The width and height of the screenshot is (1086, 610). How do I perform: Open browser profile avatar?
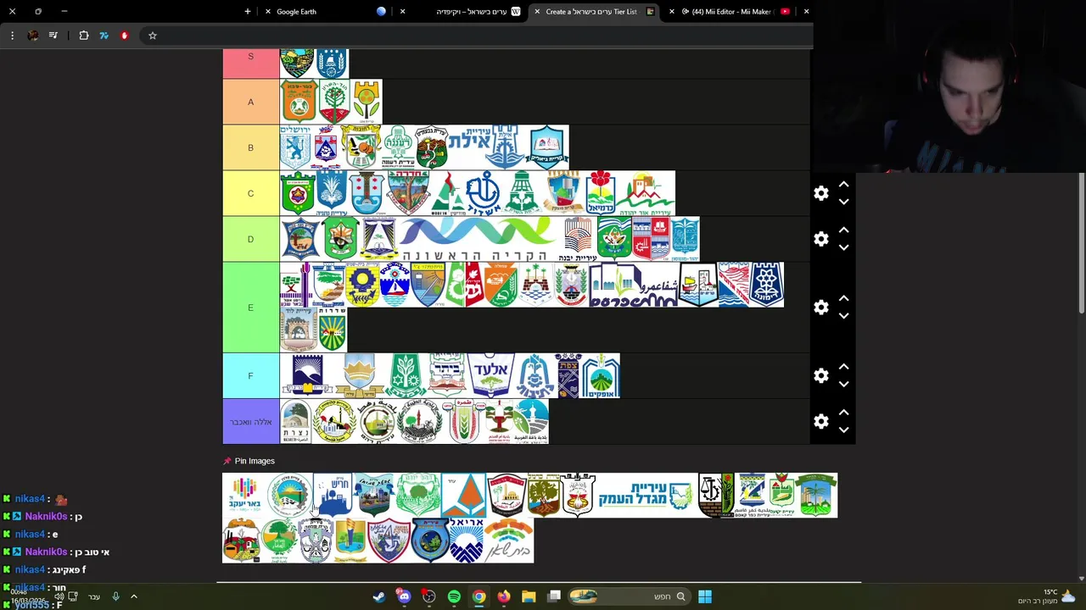pos(33,36)
